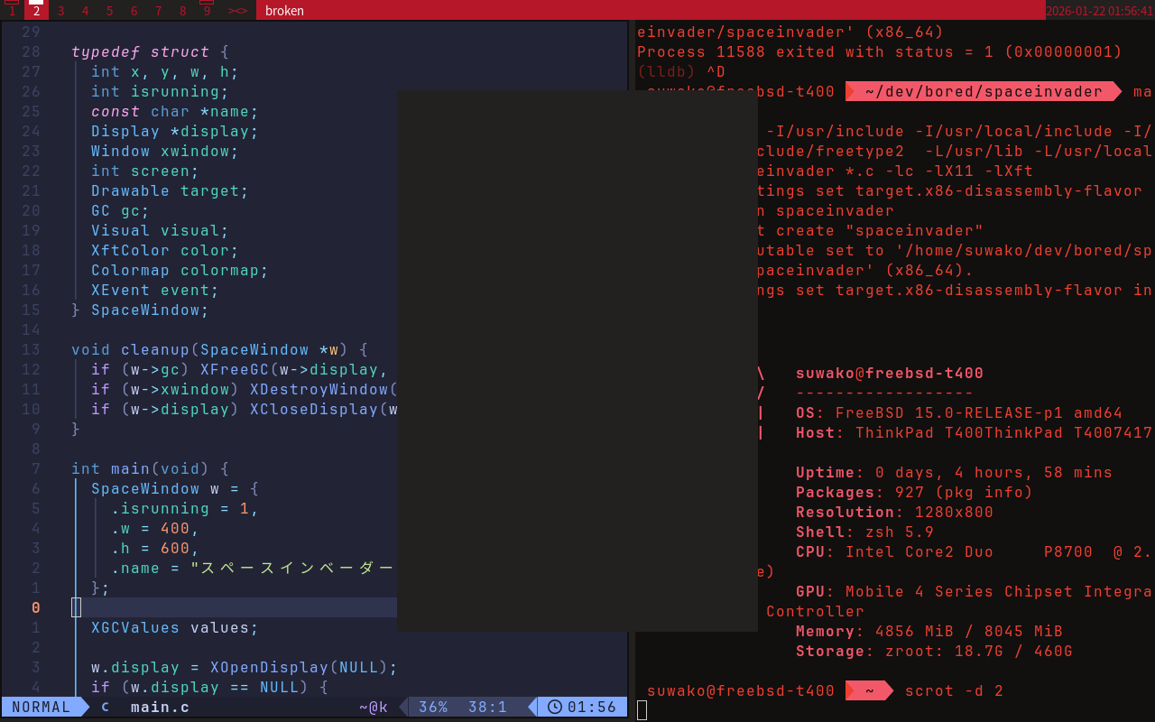The height and width of the screenshot is (722, 1155).
Task: Click the ><> layout symbol in bar
Action: 237,11
